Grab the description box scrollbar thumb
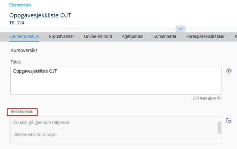Screen dimensions: 237x149 [x=220, y=127]
